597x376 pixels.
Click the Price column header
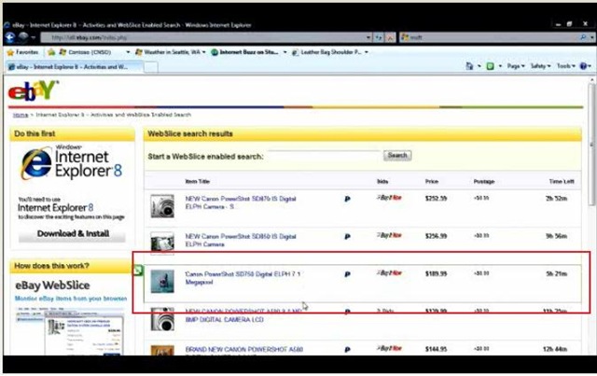[x=432, y=182]
